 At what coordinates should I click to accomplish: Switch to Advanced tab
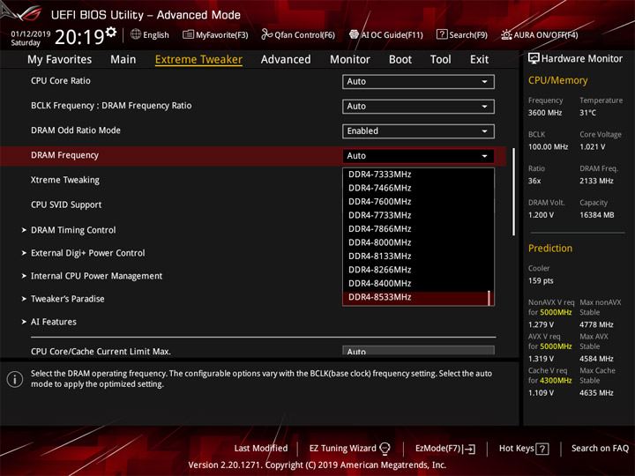point(286,60)
